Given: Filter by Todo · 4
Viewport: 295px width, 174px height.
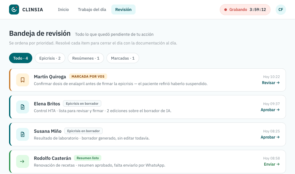Looking at the screenshot, I should point(21,58).
